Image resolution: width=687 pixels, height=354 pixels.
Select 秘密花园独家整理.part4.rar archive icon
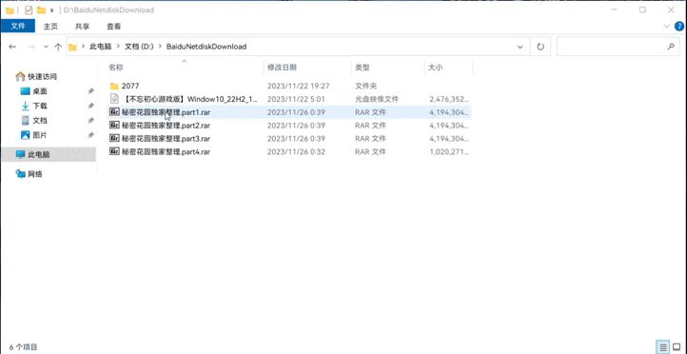tap(114, 151)
